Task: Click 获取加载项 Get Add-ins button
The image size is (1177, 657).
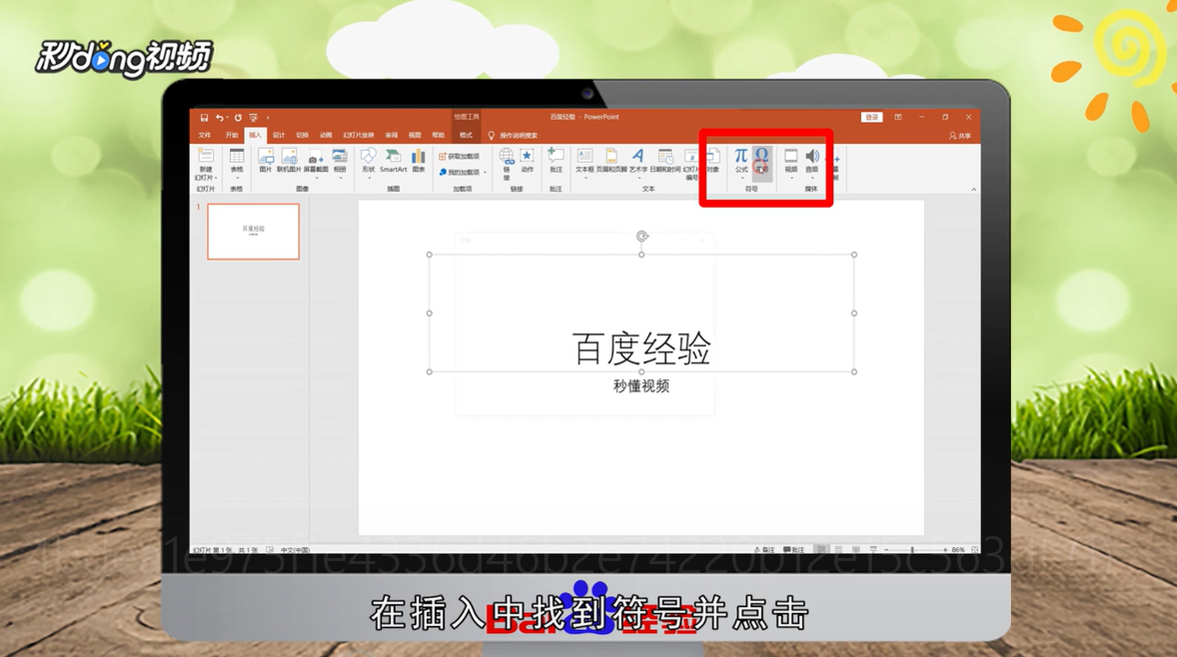Action: tap(460, 156)
